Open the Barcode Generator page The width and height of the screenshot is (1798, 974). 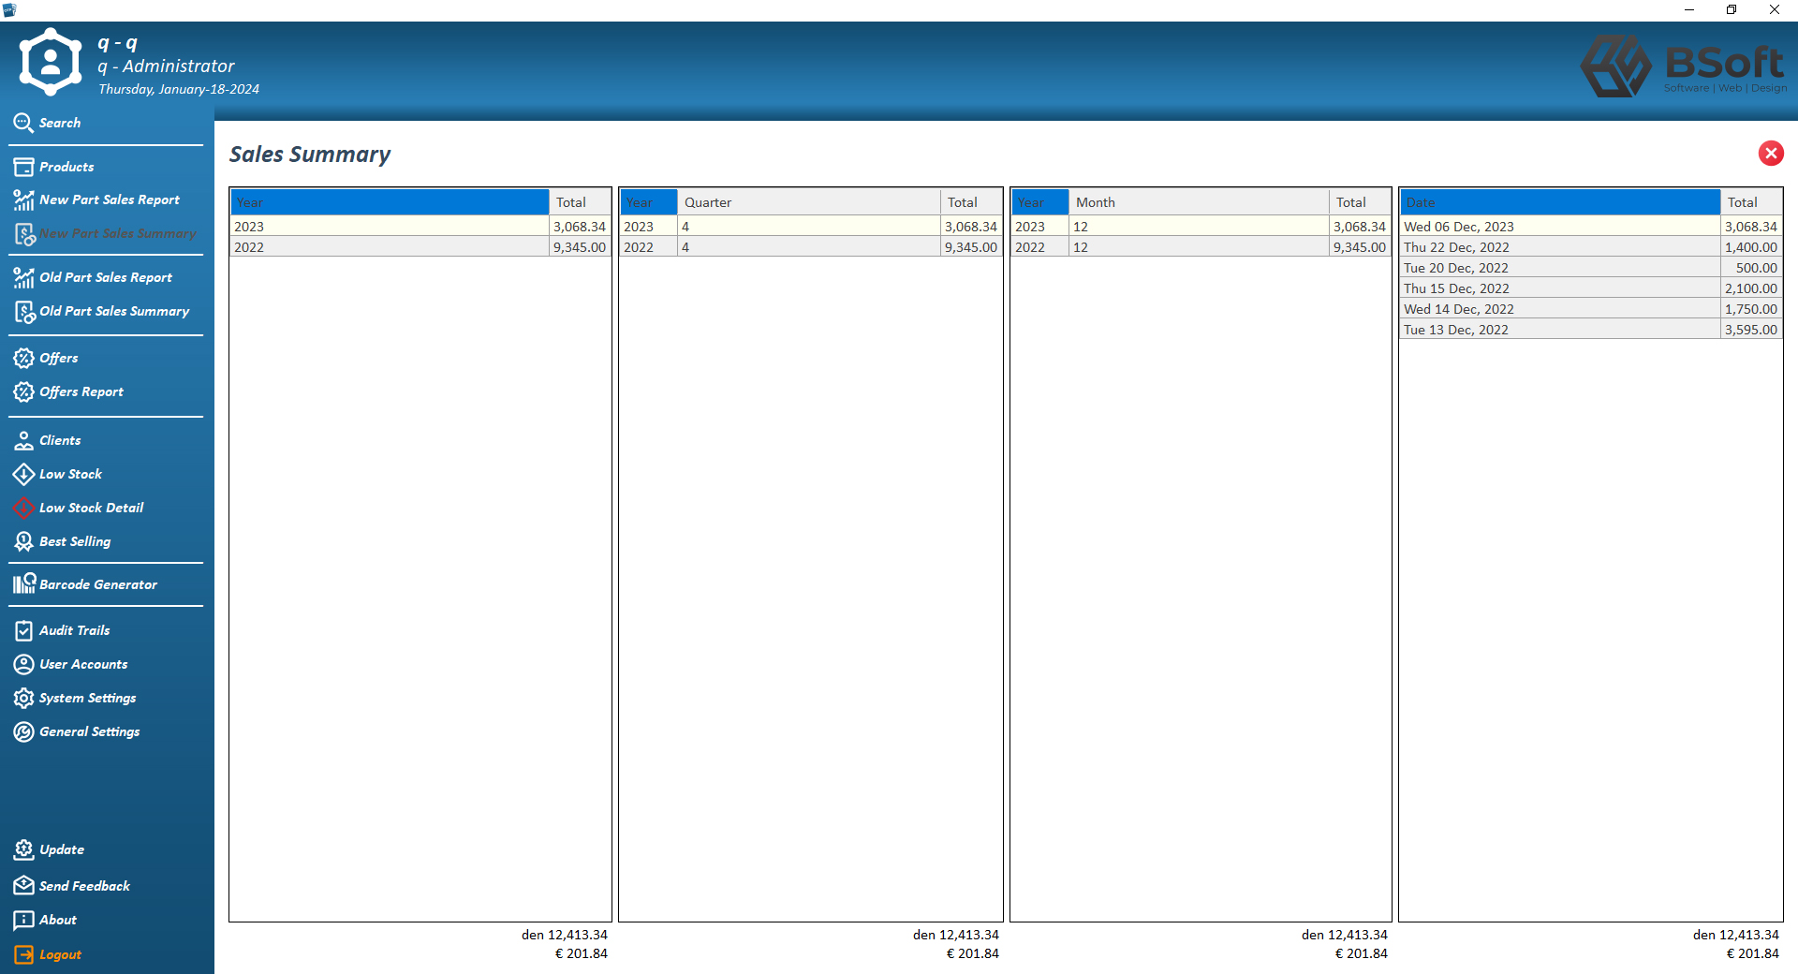pos(98,584)
